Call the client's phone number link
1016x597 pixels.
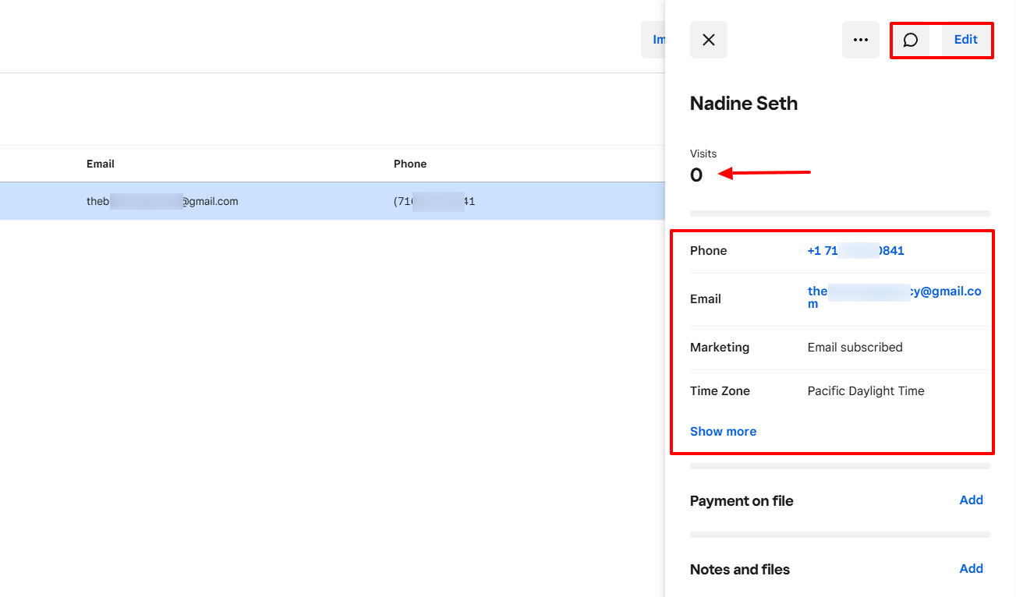pyautogui.click(x=855, y=250)
